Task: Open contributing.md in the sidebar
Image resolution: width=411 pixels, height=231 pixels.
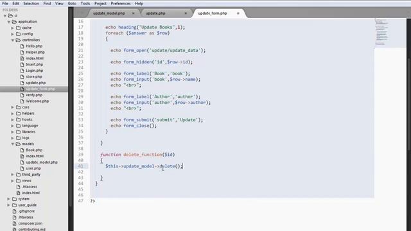Action: (31, 229)
